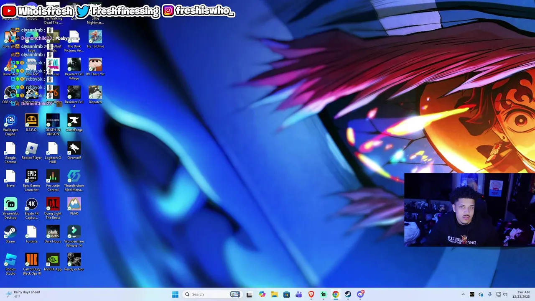Select the Brave desktop file icon

pyautogui.click(x=10, y=179)
